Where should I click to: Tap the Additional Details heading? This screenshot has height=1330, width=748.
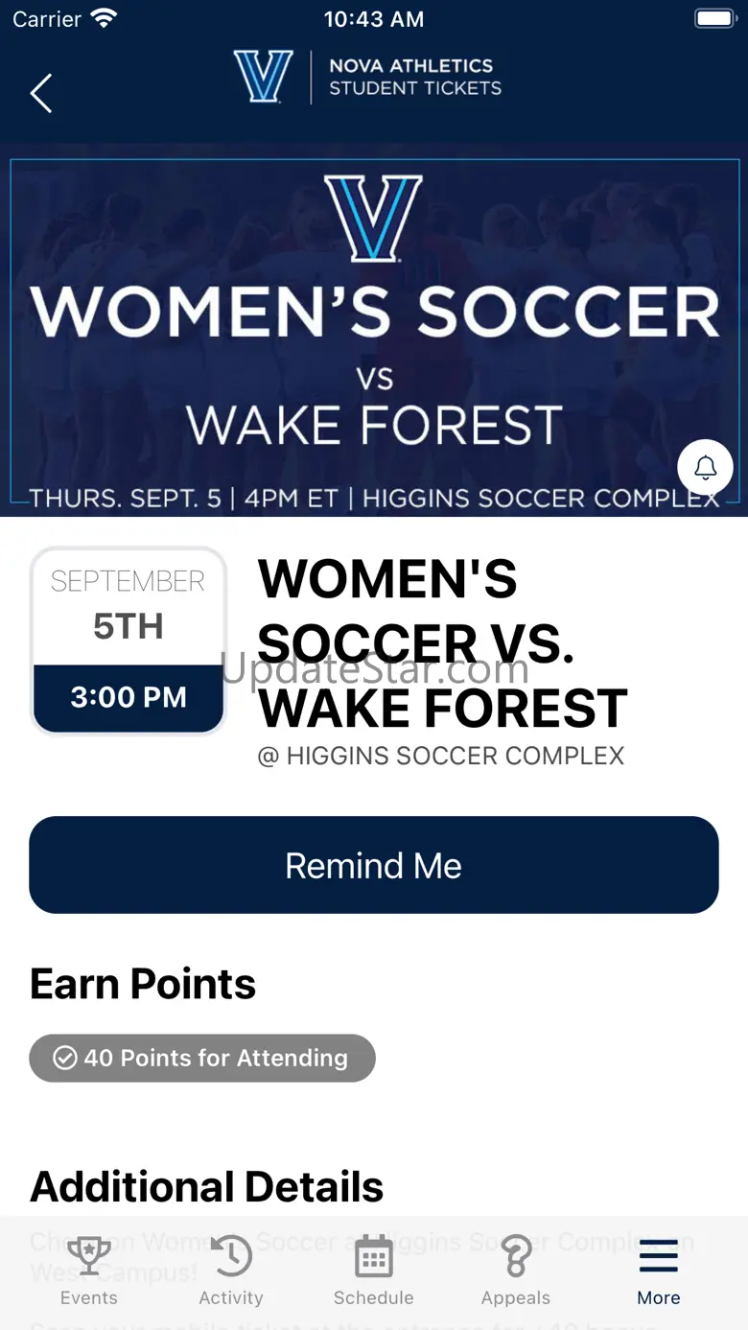[207, 1187]
